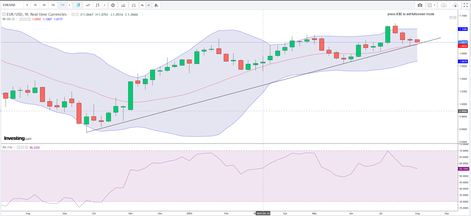Click the single down-arrow pane button near 1.1400
The height and width of the screenshot is (216, 471).
point(451,17)
